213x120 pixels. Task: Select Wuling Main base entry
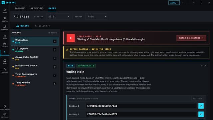tap(35, 41)
